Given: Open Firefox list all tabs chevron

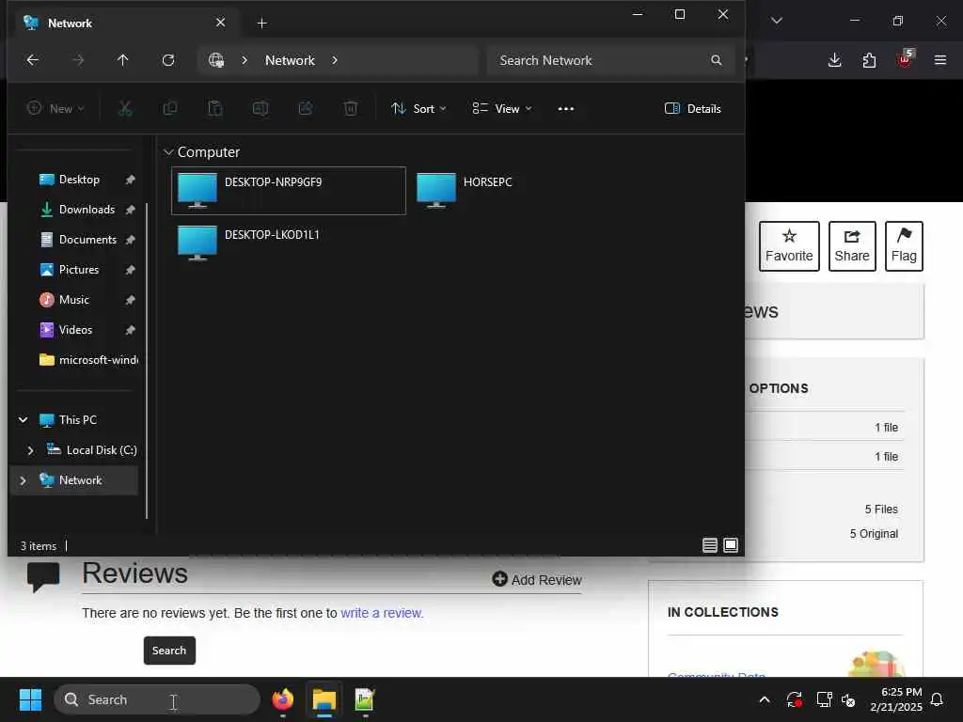Looking at the screenshot, I should (777, 21).
